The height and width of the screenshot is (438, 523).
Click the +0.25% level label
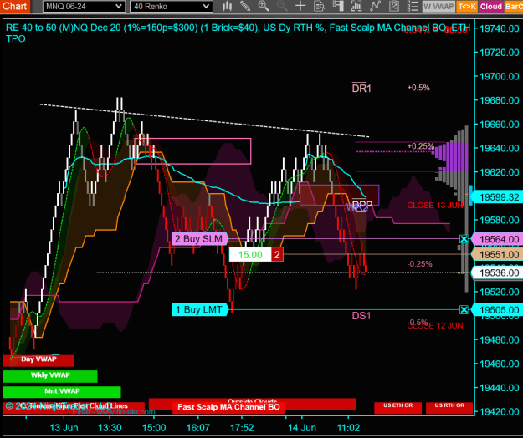click(x=420, y=146)
